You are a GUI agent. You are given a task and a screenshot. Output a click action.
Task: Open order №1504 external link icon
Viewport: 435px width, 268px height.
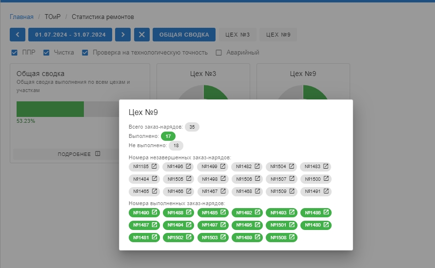coord(292,167)
